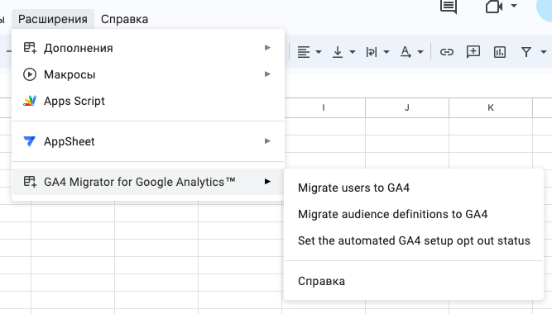This screenshot has height=314, width=552.
Task: Select column K header
Action: [x=491, y=107]
